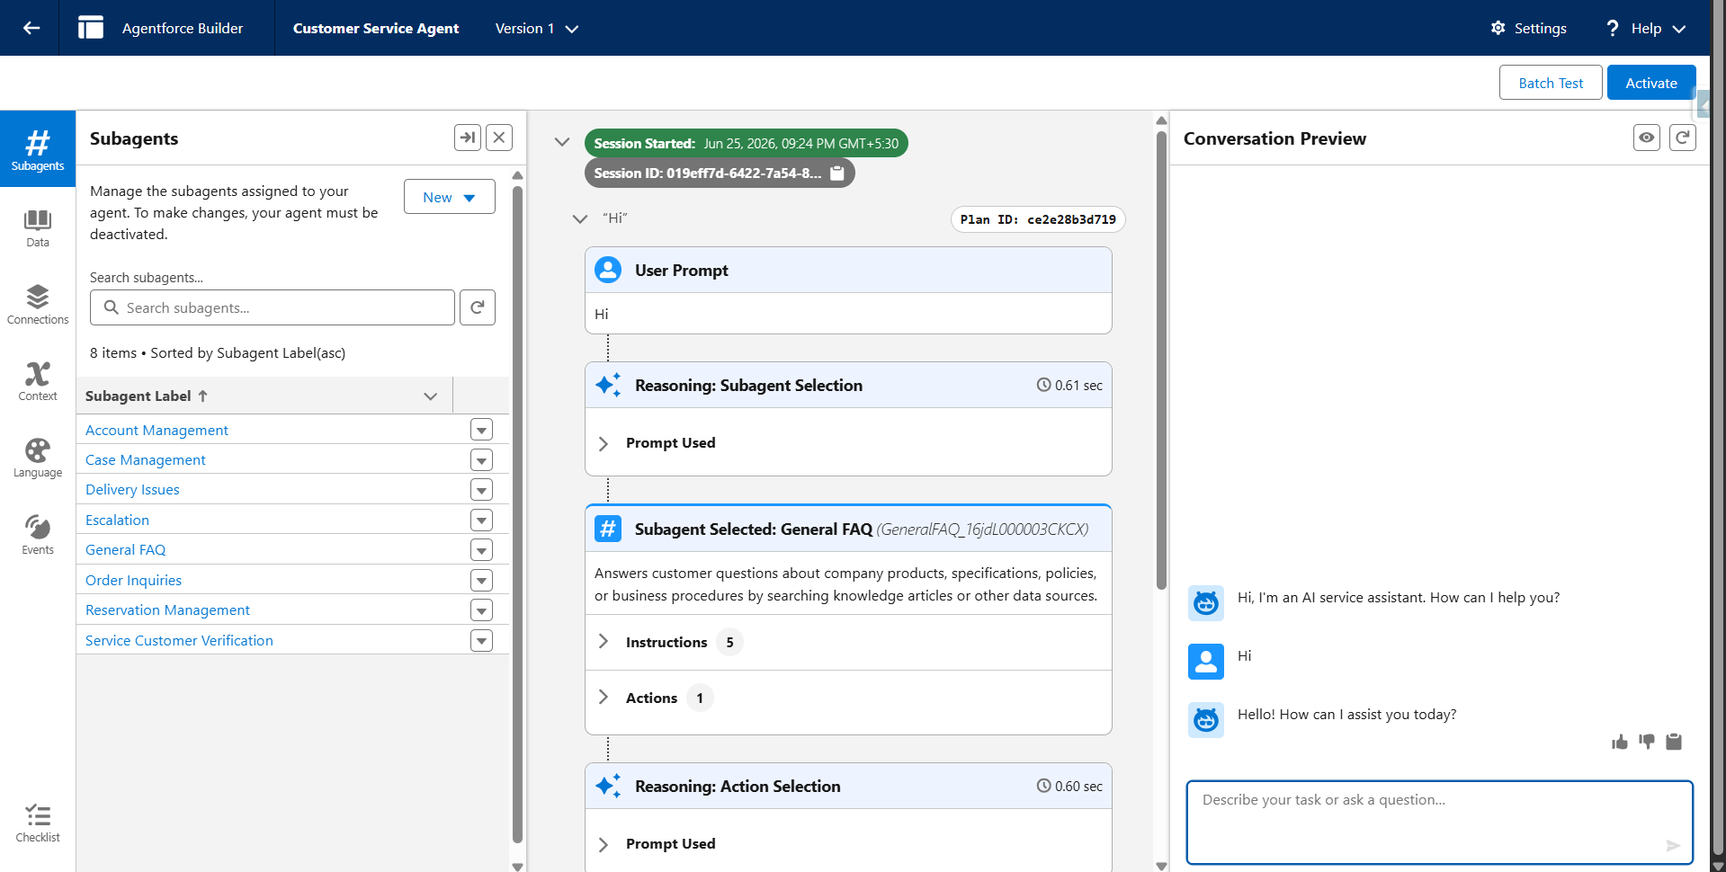Image resolution: width=1726 pixels, height=872 pixels.
Task: Open row menu for Escalation
Action: (x=482, y=521)
